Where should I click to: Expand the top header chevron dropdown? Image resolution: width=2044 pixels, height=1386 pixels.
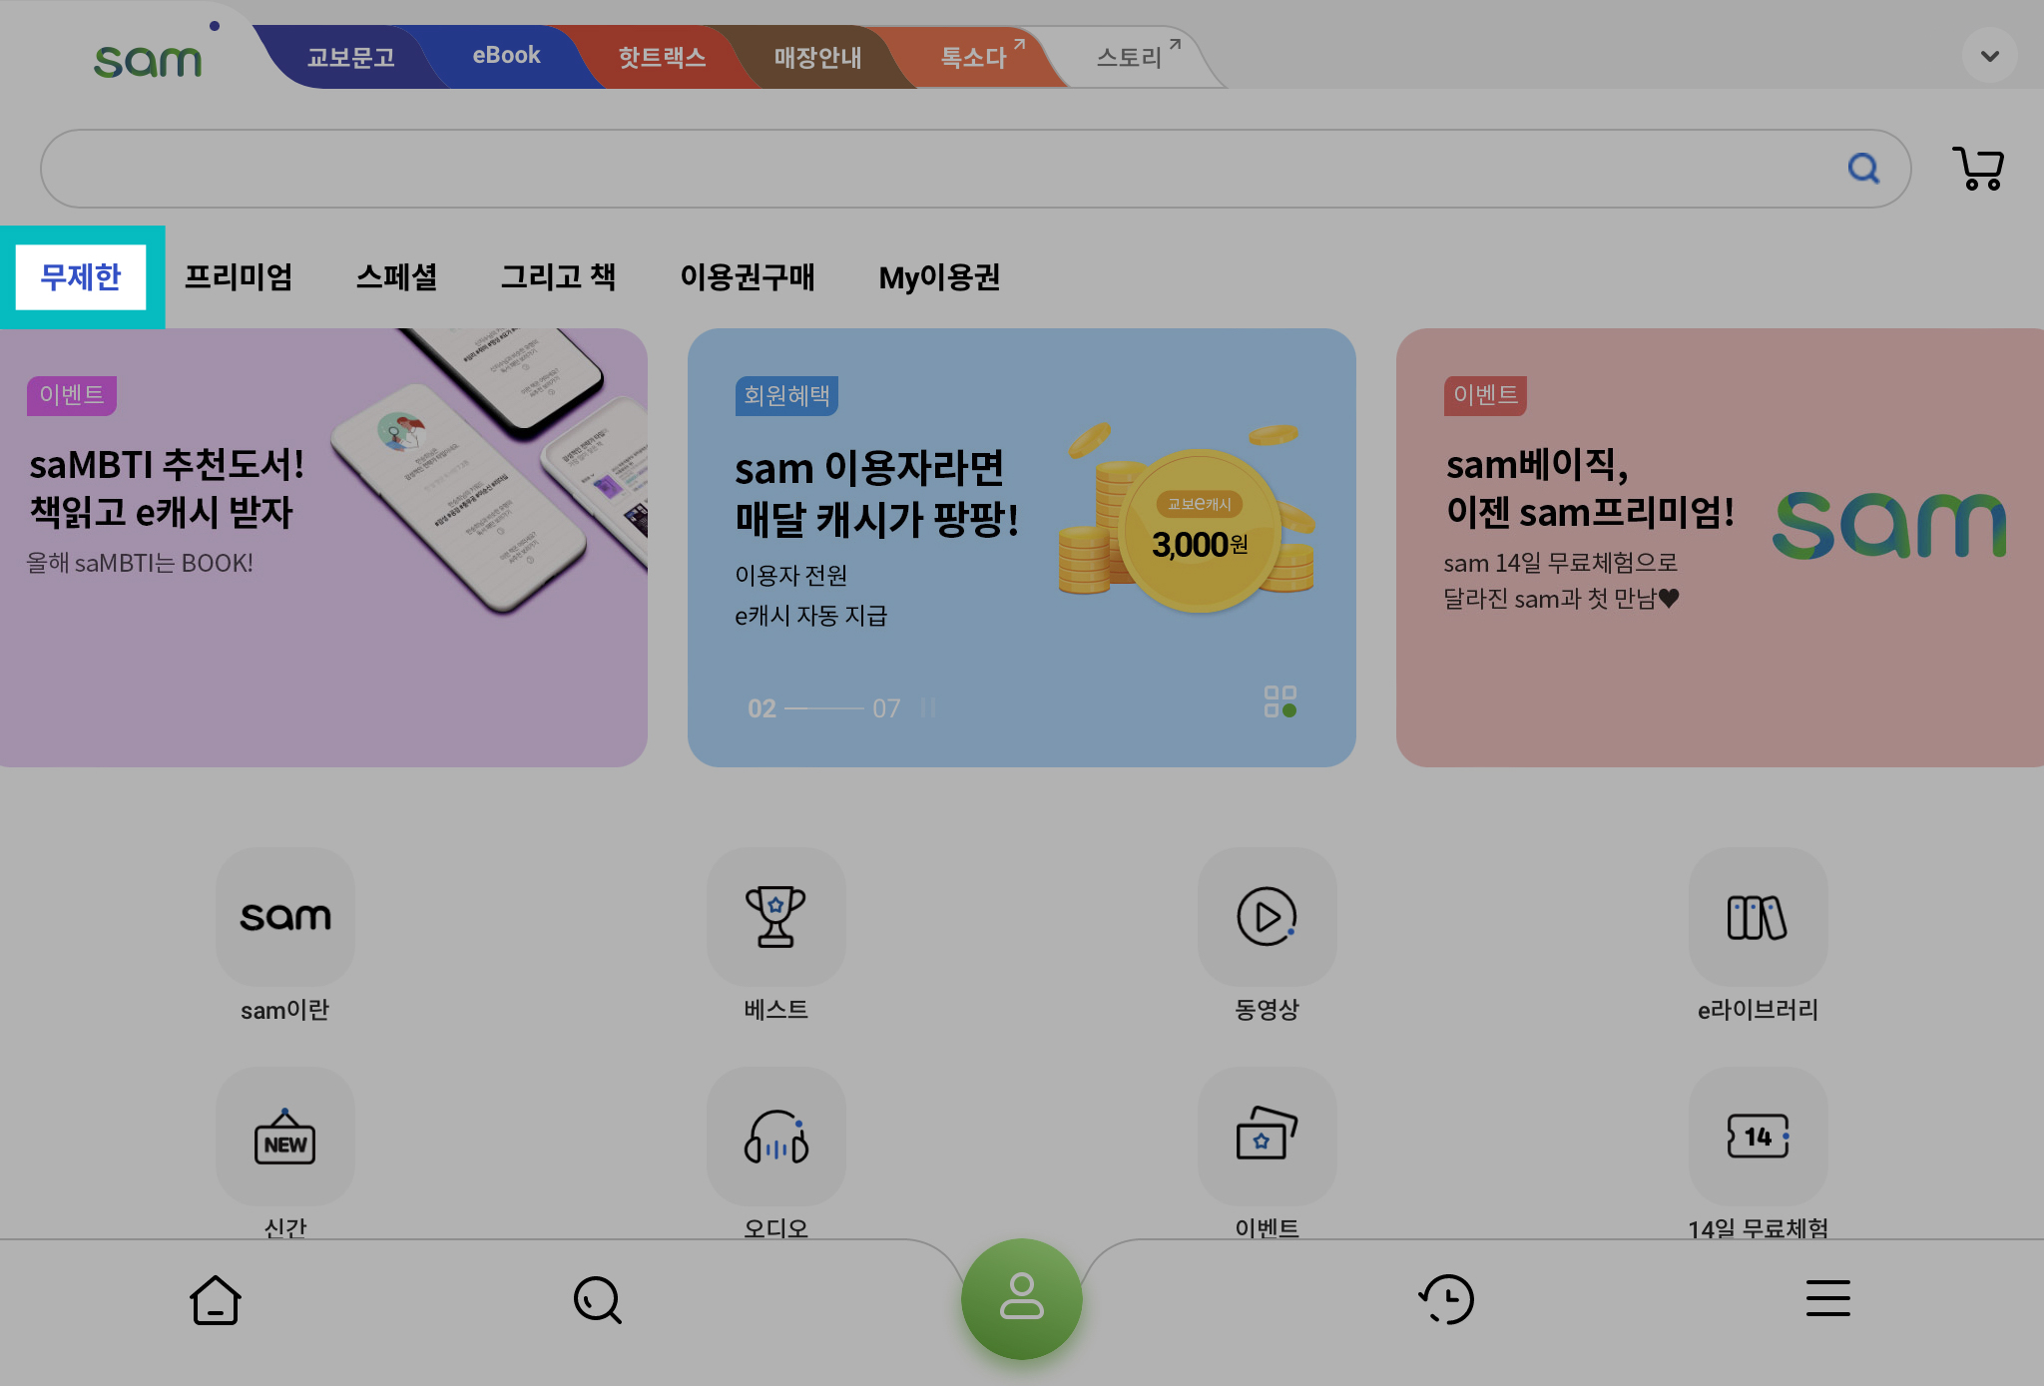point(1989,56)
